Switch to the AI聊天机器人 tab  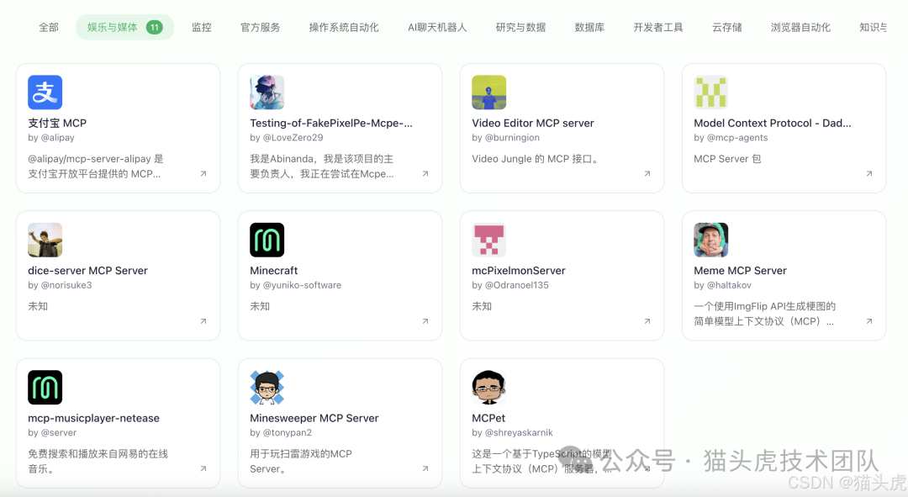pyautogui.click(x=437, y=27)
